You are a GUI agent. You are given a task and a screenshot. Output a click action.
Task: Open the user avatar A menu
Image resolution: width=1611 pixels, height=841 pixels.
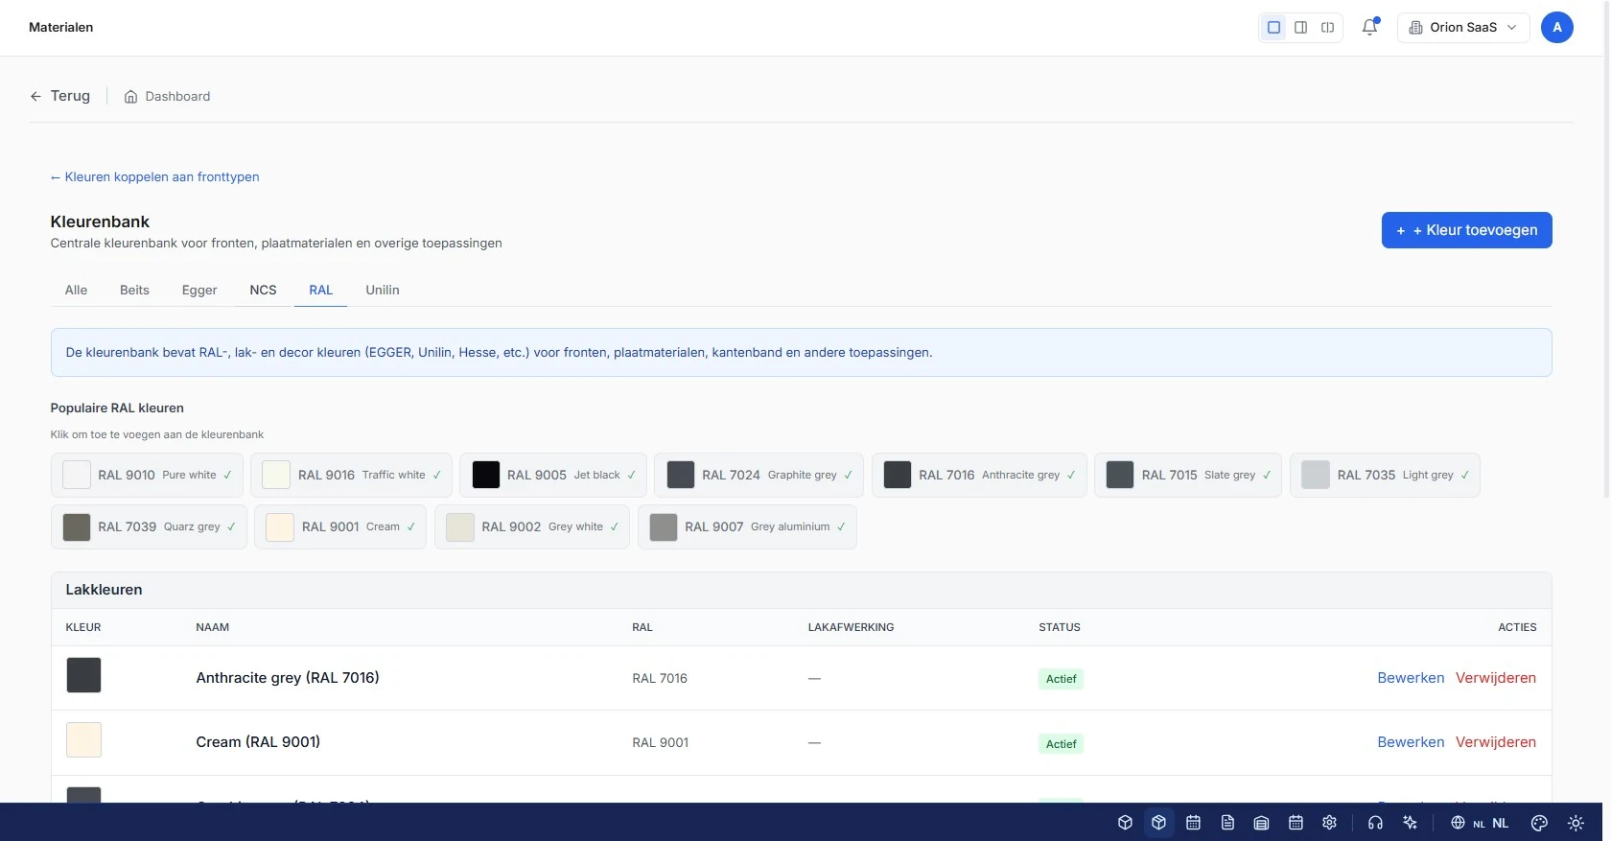pos(1556,27)
